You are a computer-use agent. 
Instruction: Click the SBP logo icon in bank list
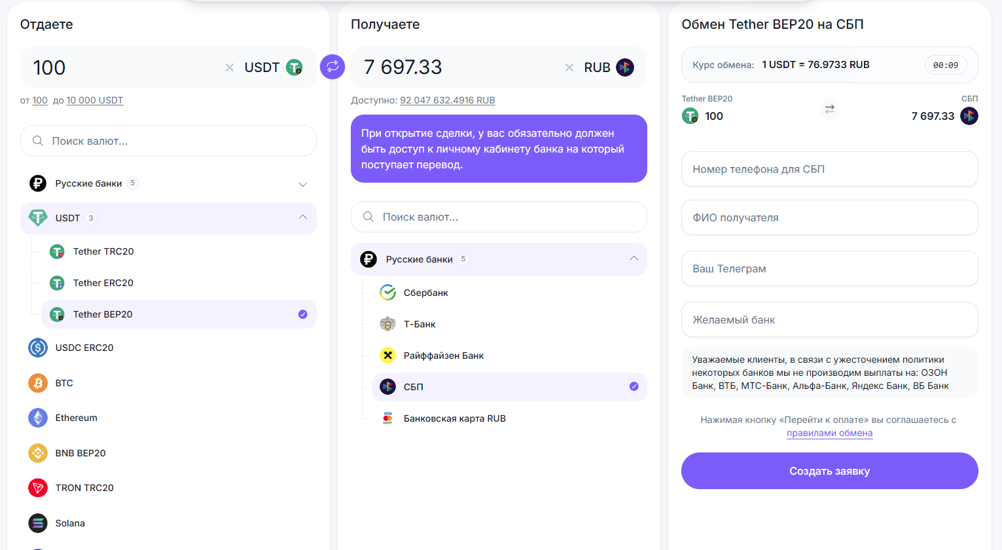(388, 387)
